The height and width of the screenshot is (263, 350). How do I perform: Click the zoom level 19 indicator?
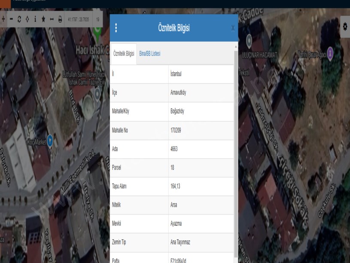[x=98, y=19]
